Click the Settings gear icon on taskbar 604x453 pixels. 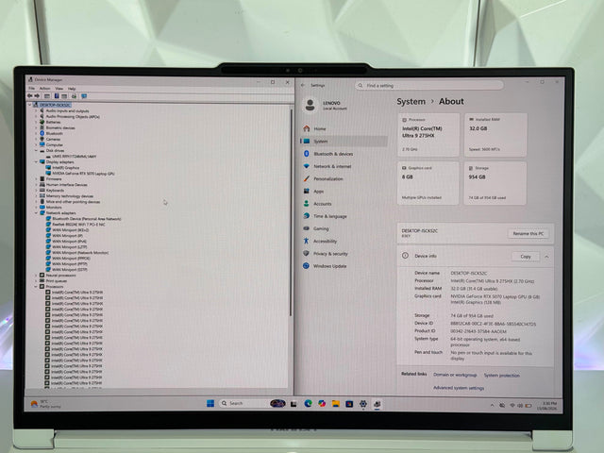(362, 404)
